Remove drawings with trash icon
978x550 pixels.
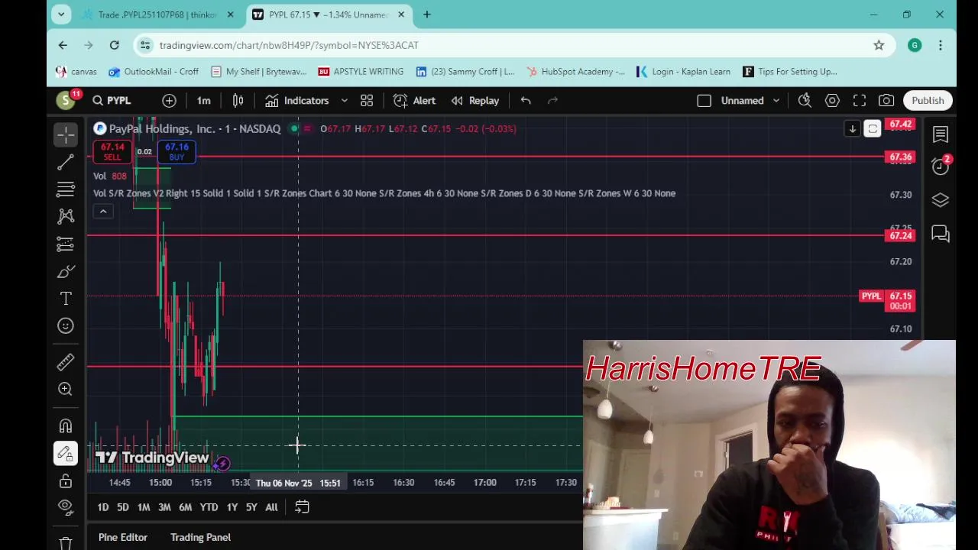coord(66,542)
